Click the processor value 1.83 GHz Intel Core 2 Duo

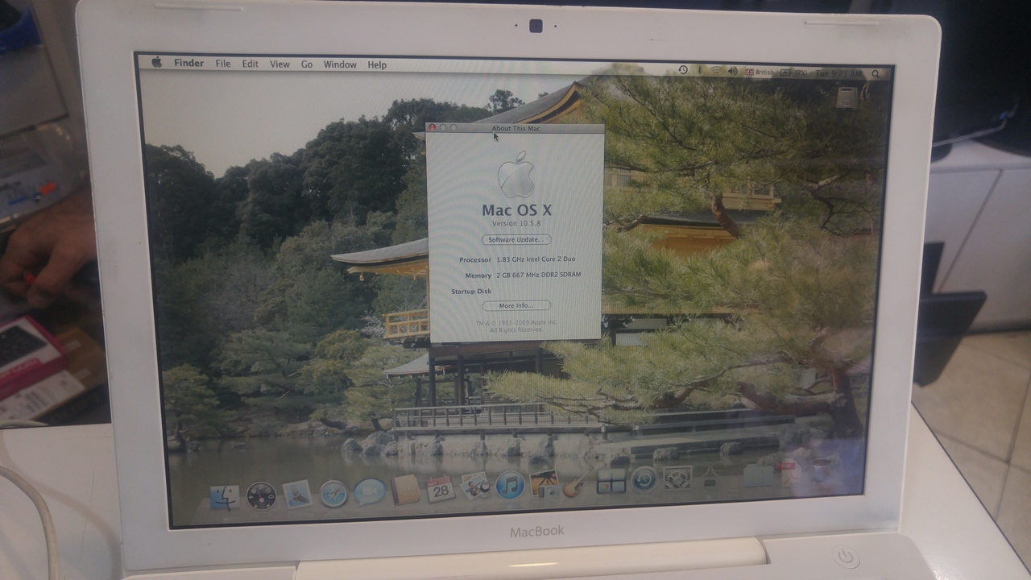[536, 259]
